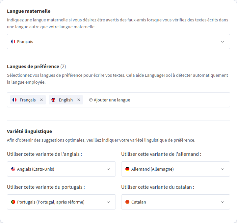Select the English language chip

(66, 100)
